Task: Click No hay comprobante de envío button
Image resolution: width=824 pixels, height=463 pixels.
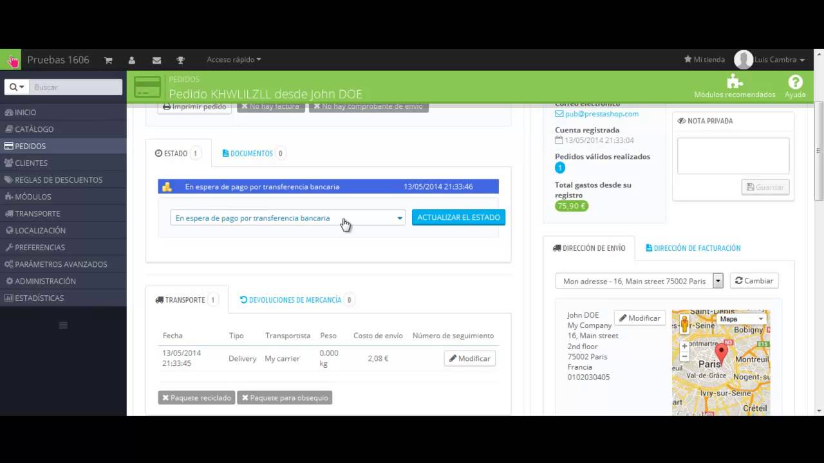Action: [x=368, y=107]
